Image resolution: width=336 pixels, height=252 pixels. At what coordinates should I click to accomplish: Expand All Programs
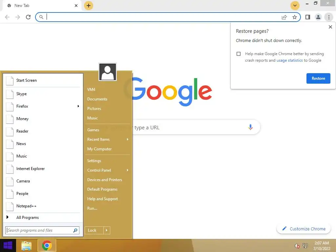point(43,218)
